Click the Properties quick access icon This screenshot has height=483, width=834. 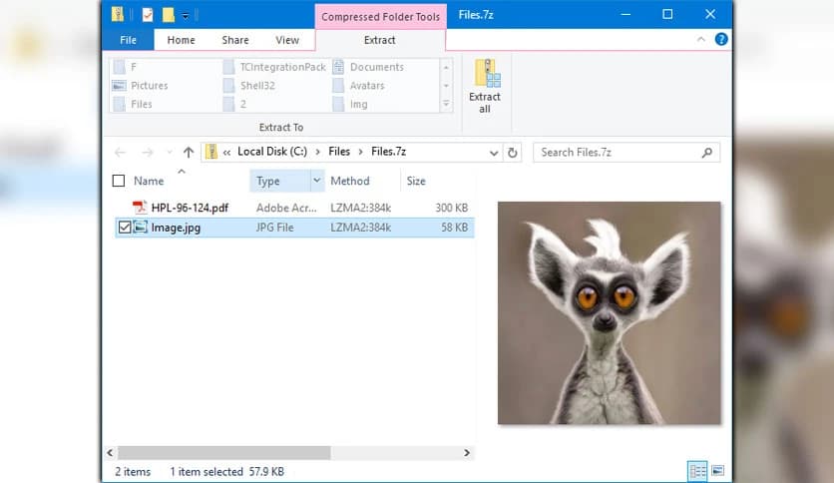pyautogui.click(x=148, y=14)
